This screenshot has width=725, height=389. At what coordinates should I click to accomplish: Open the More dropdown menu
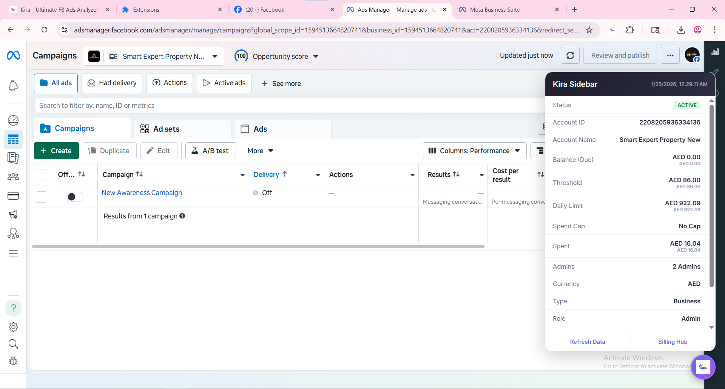260,151
